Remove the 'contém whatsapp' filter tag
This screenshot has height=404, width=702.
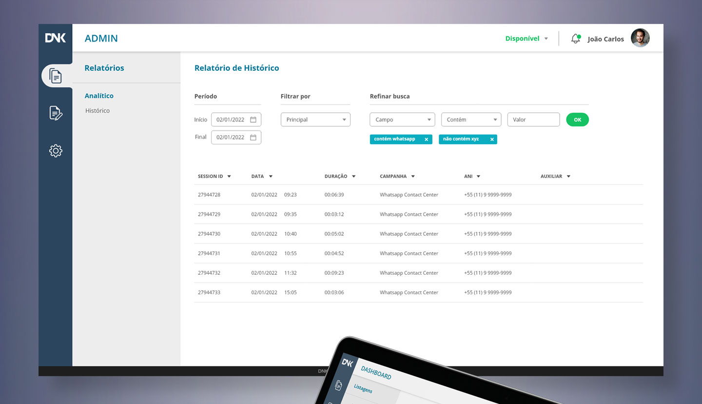[x=426, y=140]
